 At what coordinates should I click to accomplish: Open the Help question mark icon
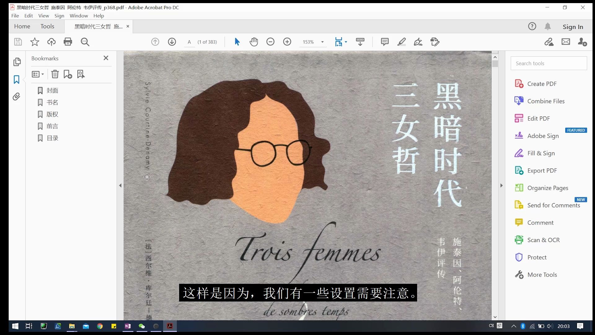[x=532, y=26]
